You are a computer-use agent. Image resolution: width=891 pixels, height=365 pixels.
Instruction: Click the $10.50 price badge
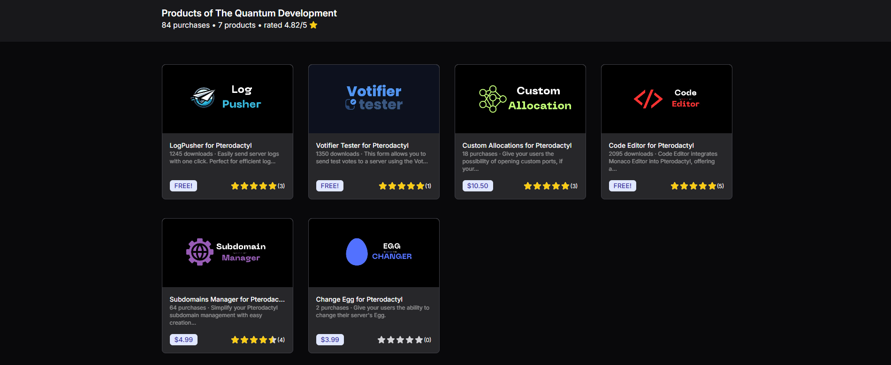click(x=478, y=186)
